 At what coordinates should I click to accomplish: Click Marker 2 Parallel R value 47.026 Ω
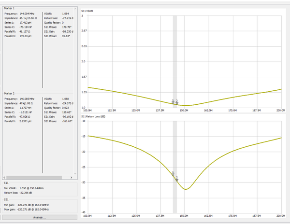point(25,117)
